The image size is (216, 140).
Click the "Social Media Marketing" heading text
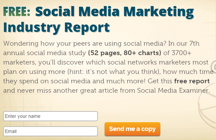114,12
